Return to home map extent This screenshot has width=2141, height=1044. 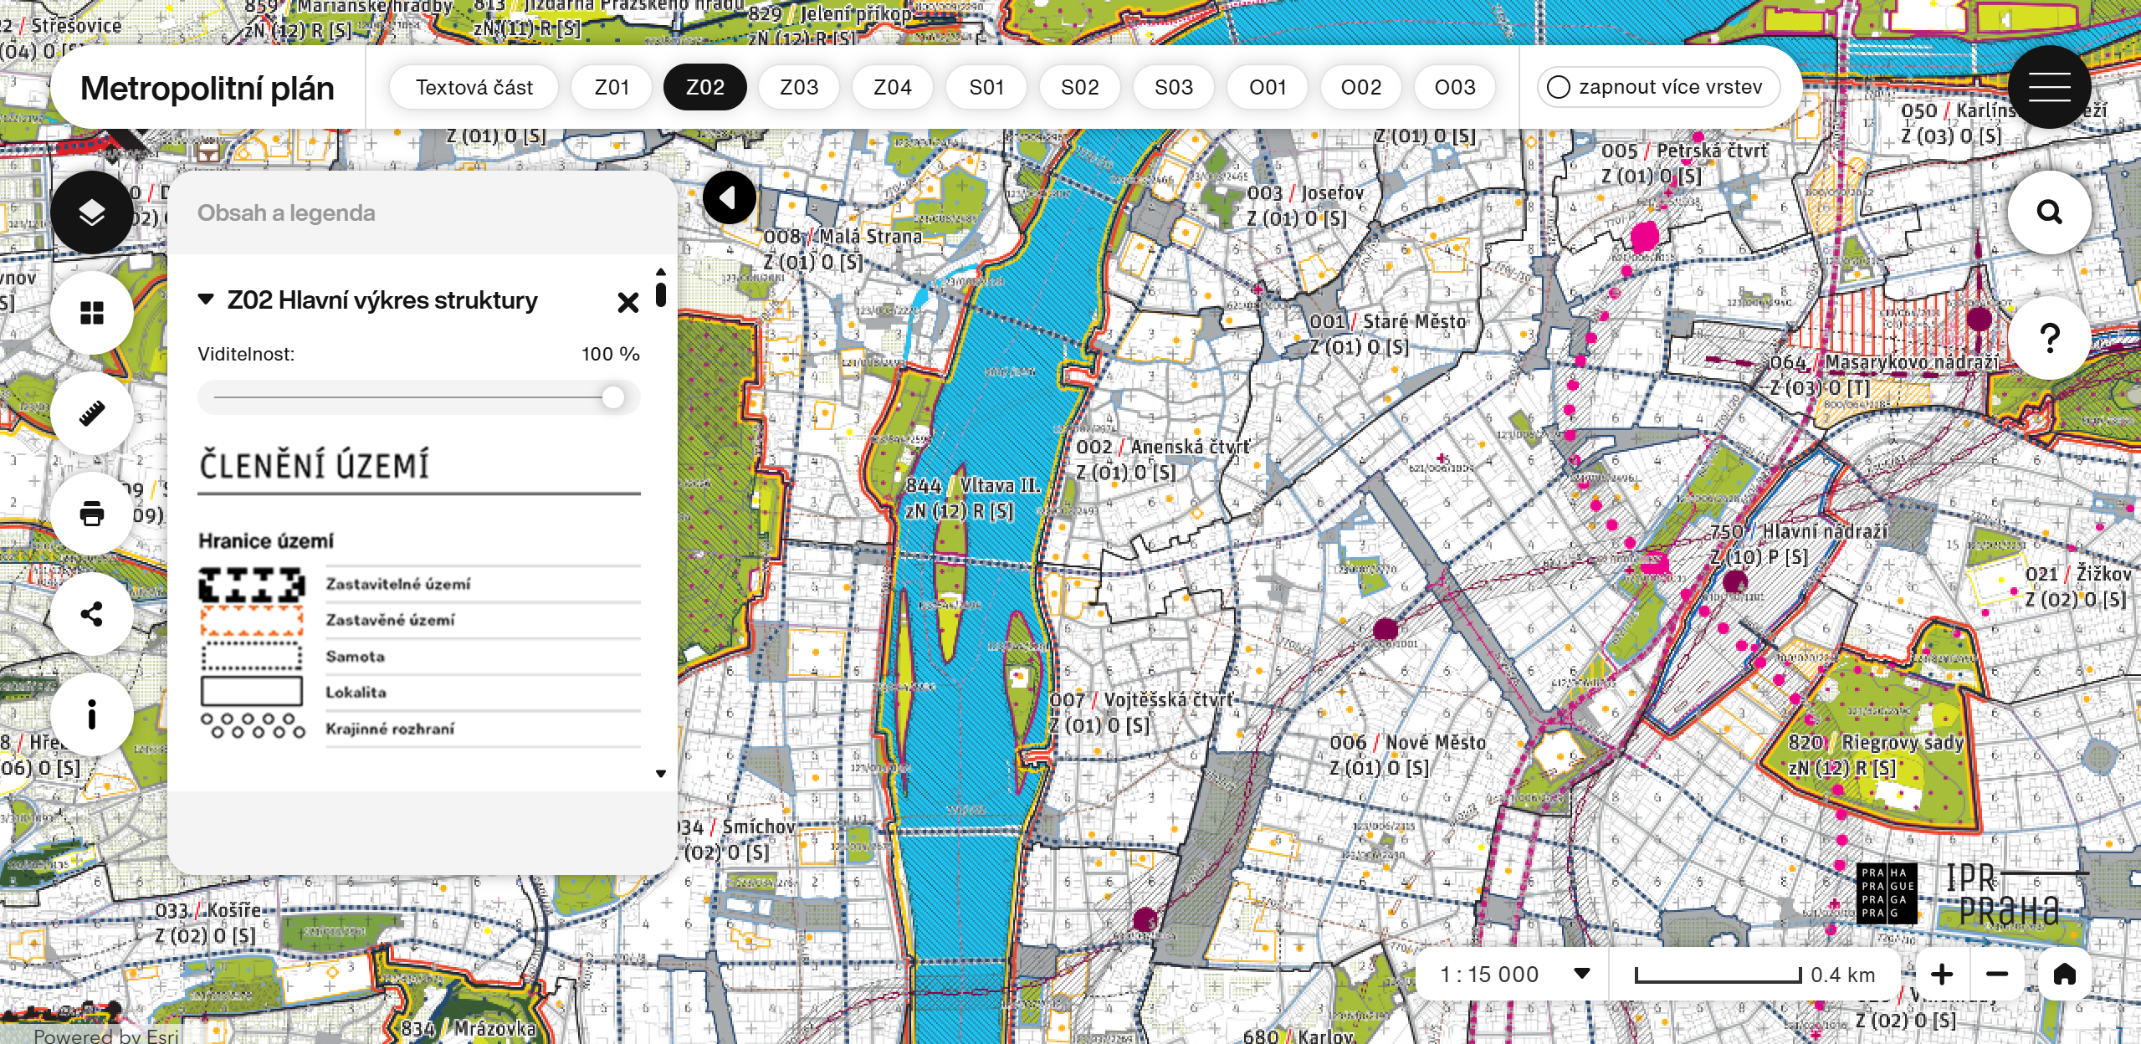[2064, 975]
